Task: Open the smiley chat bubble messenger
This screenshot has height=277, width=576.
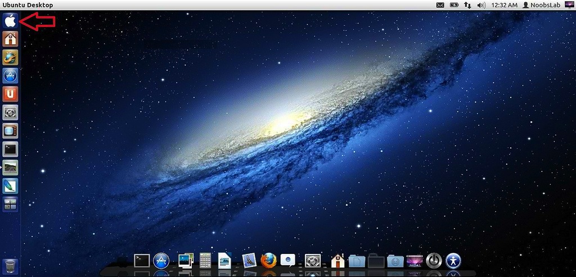Action: pos(288,261)
